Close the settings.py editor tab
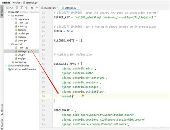This screenshot has height=130, width=170. coord(78,8)
